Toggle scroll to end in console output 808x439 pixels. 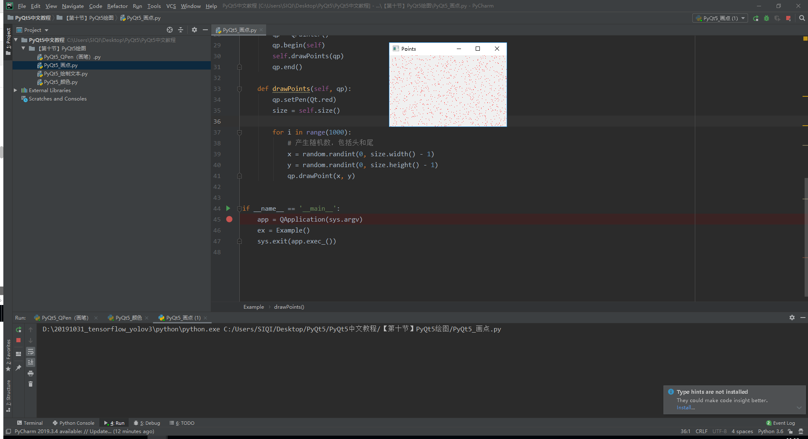31,362
